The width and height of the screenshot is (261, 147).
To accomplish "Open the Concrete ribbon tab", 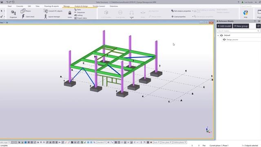I will (20, 6).
